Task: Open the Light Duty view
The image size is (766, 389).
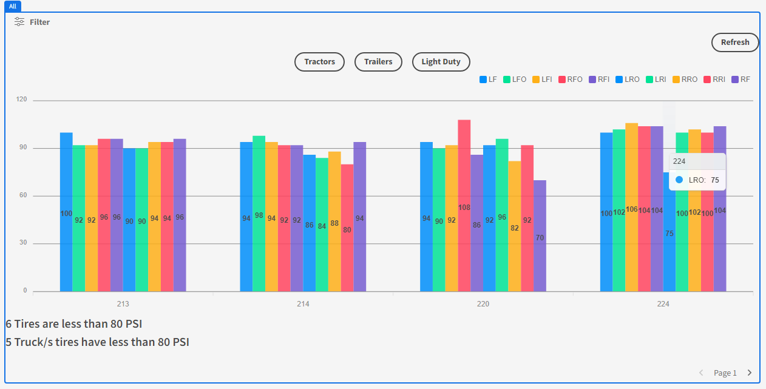Action: [x=441, y=61]
